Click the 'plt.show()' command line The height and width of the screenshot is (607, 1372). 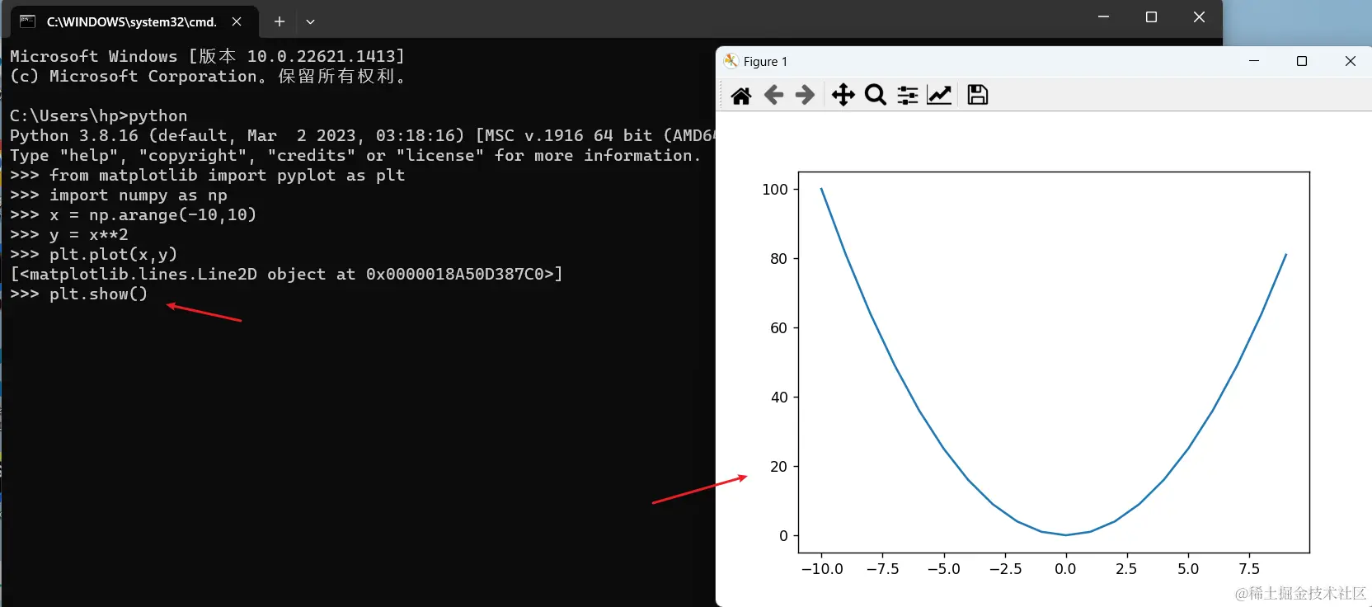click(79, 294)
